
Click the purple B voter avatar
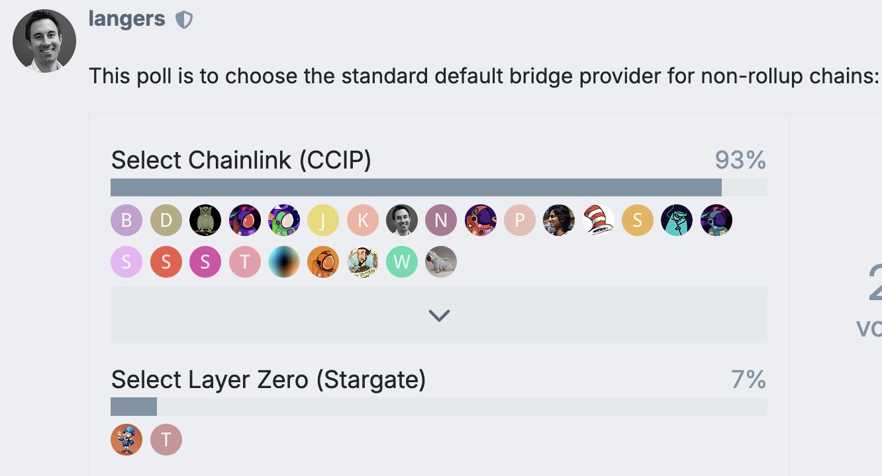pyautogui.click(x=126, y=220)
